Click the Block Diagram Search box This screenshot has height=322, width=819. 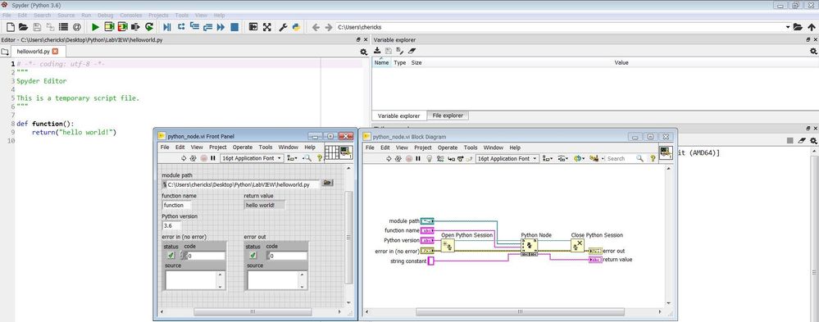[x=620, y=158]
